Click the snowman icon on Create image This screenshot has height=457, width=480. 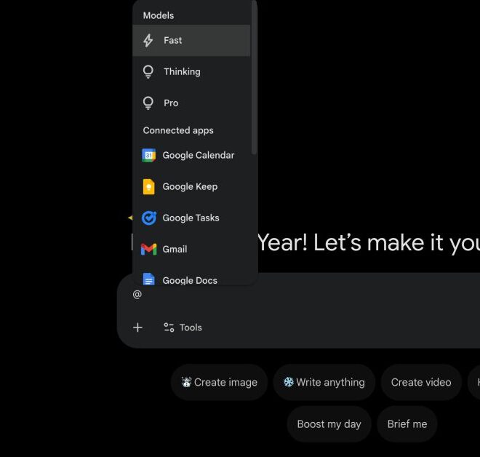(186, 382)
